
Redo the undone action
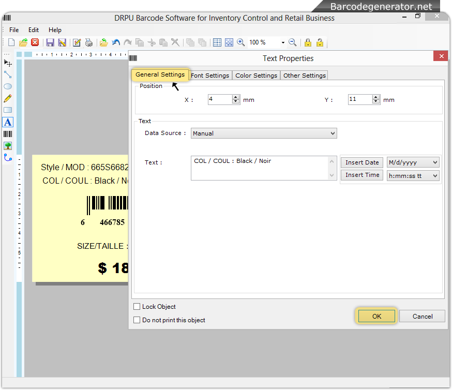[x=127, y=42]
